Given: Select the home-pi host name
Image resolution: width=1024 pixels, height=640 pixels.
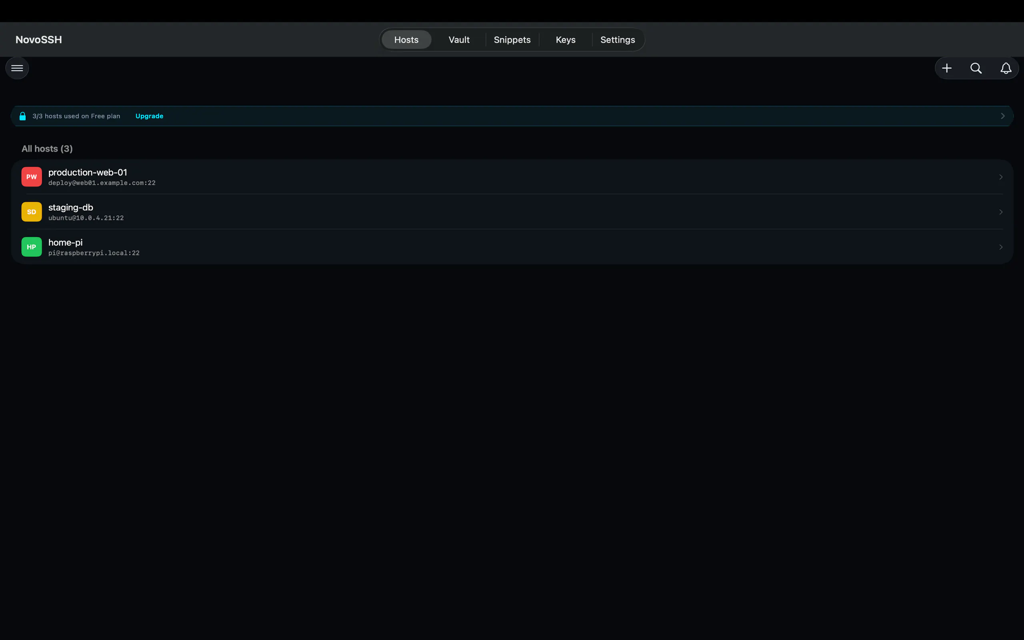Looking at the screenshot, I should 66,242.
